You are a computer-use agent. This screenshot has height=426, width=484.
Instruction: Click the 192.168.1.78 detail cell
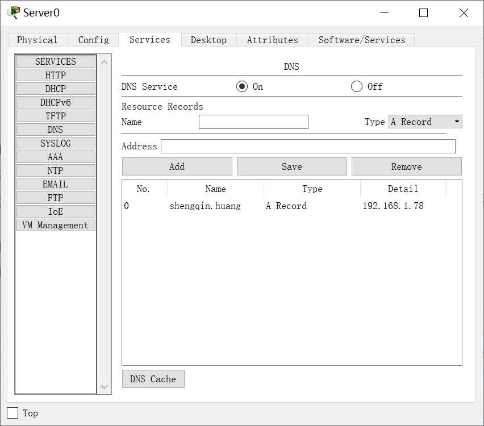pos(393,206)
